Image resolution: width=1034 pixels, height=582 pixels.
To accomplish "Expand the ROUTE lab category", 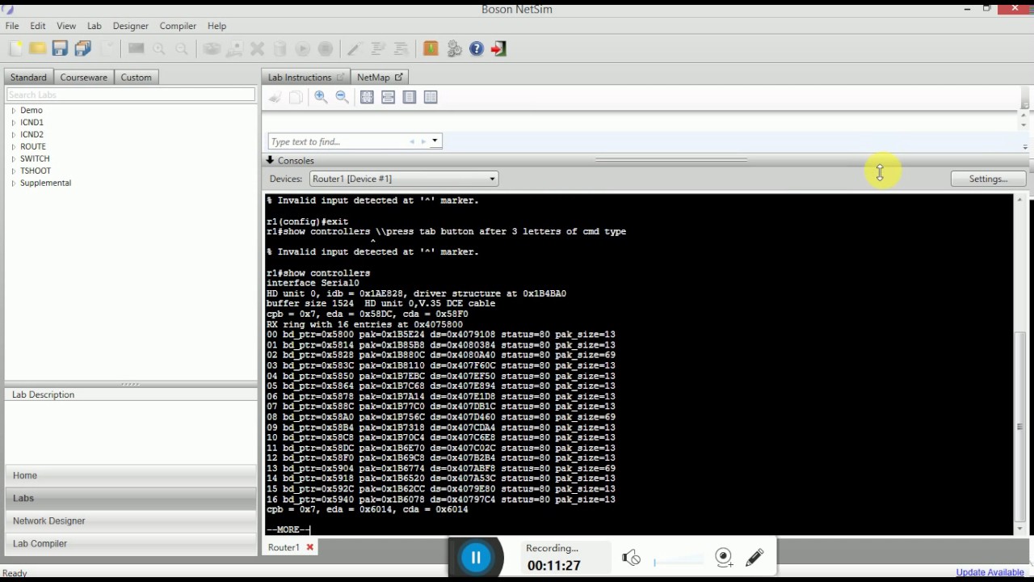I will (x=13, y=146).
